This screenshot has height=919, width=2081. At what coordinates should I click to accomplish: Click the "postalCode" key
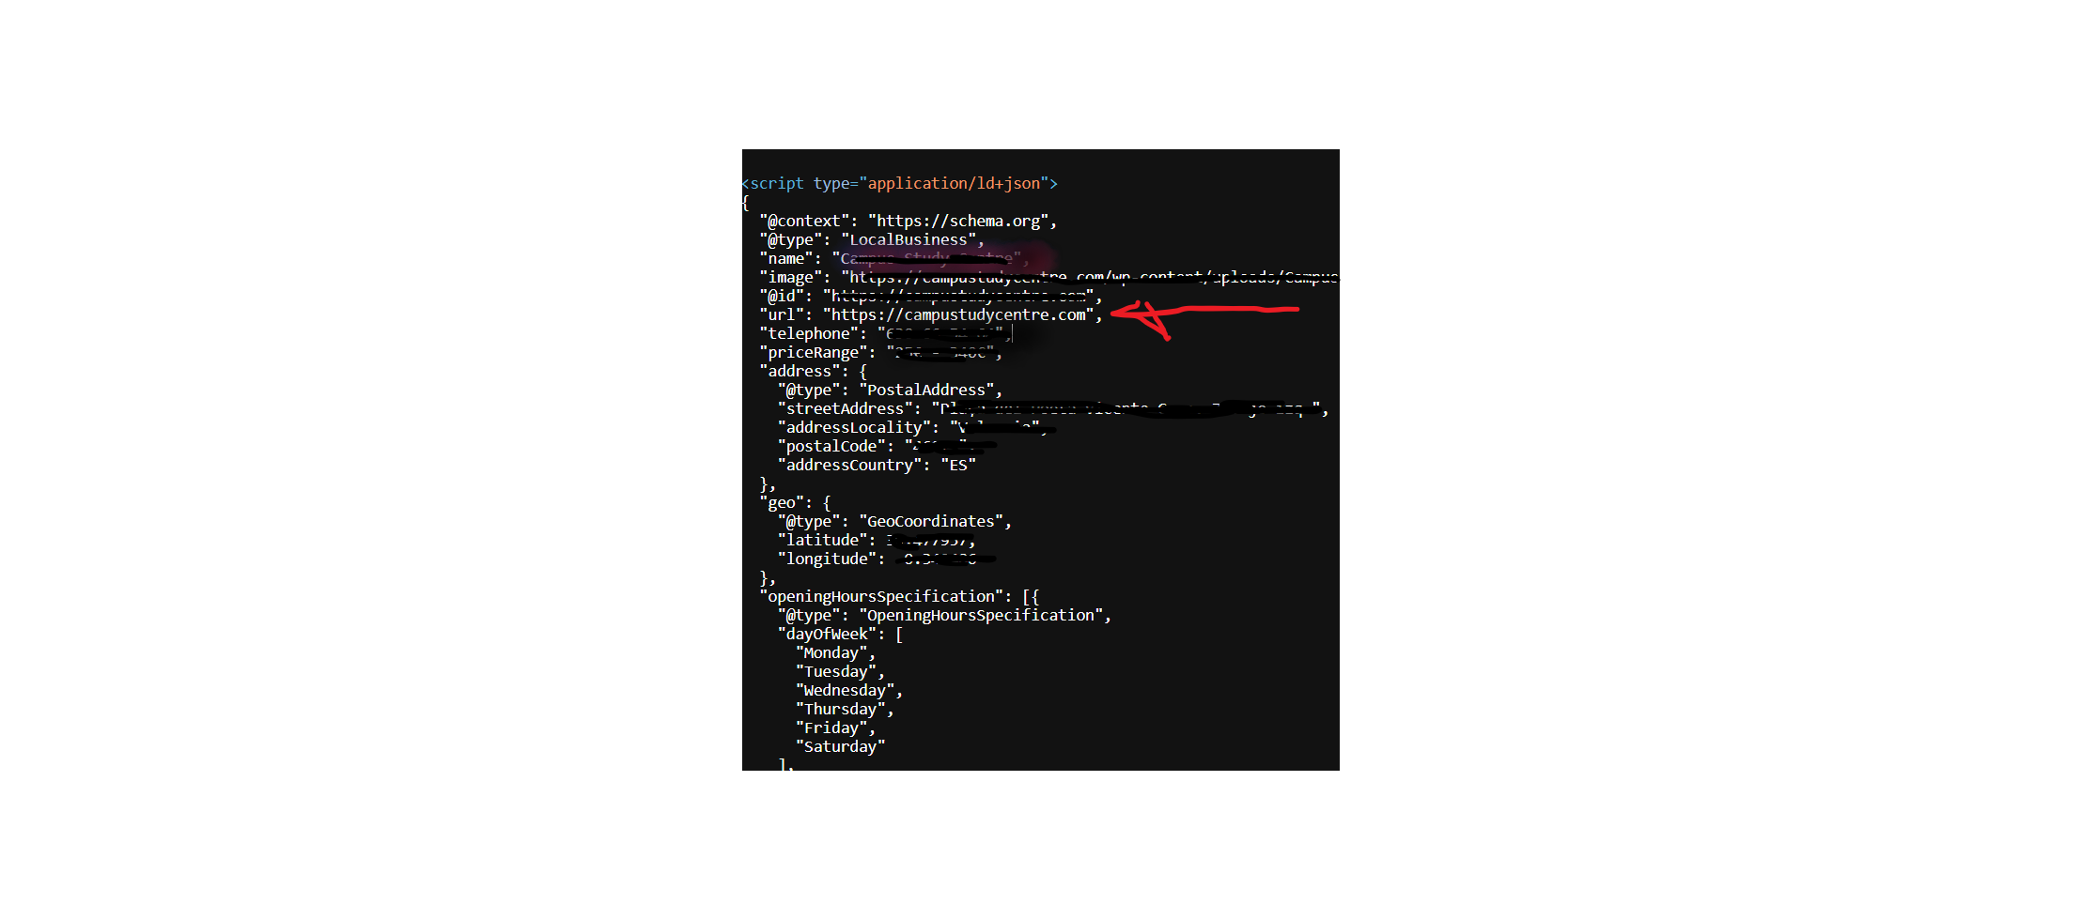click(x=831, y=446)
